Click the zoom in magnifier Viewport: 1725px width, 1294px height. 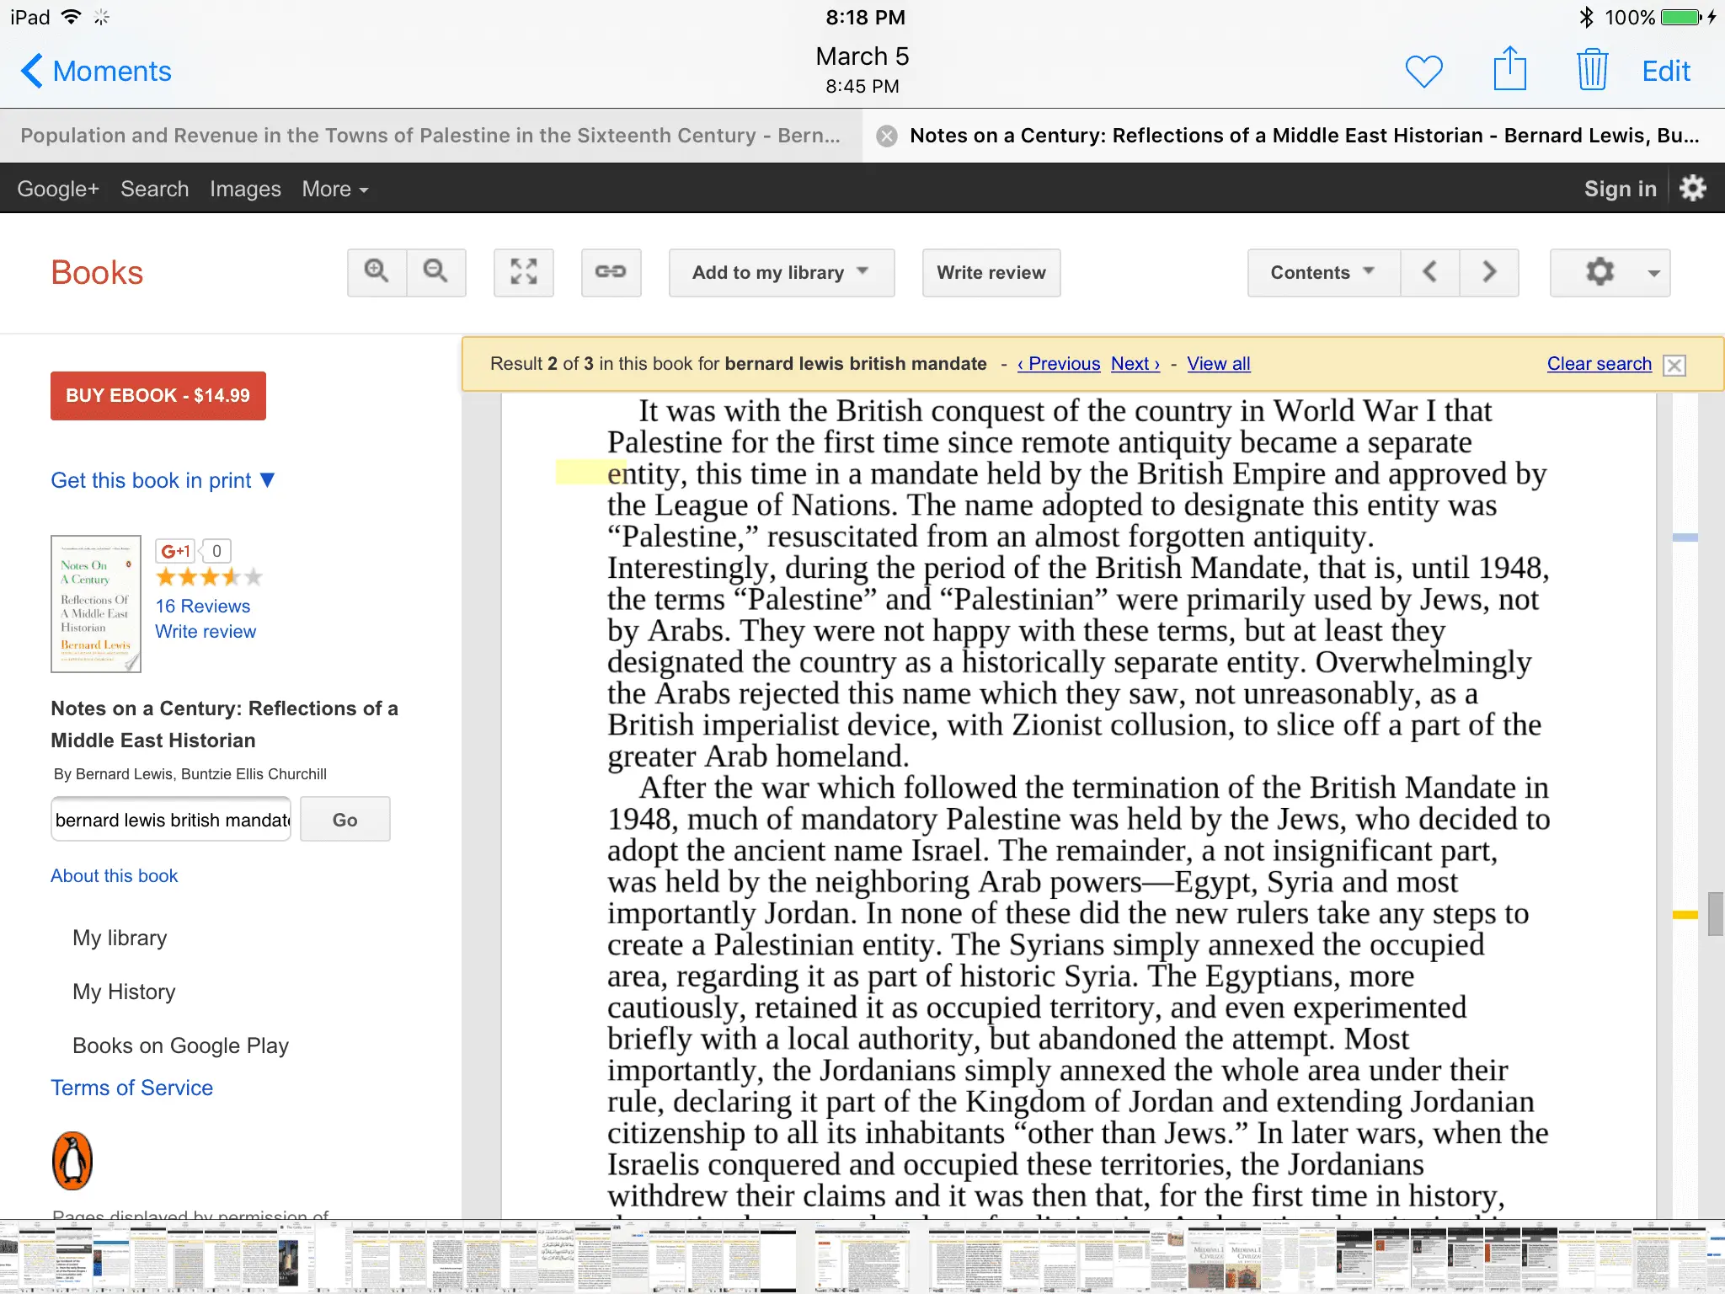point(377,271)
